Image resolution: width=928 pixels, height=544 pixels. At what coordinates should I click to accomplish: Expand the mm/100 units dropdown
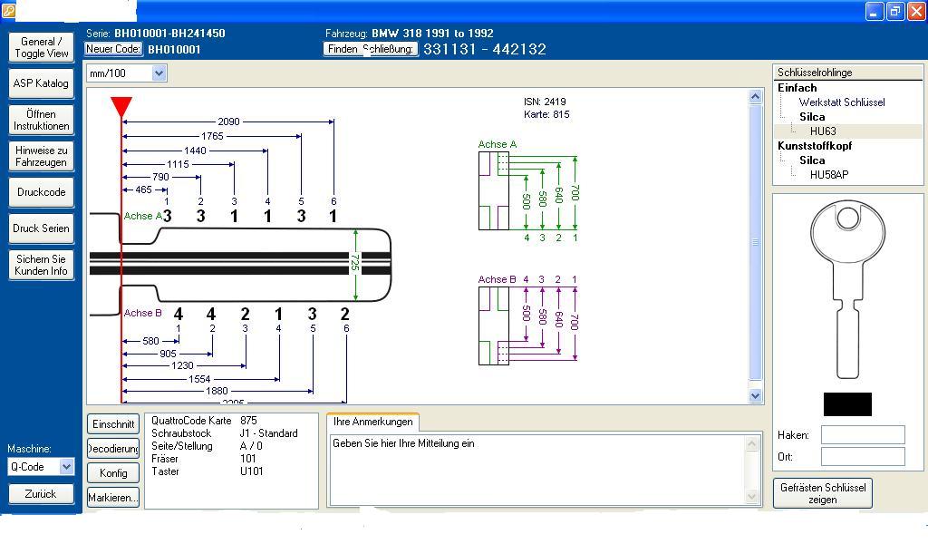point(159,73)
